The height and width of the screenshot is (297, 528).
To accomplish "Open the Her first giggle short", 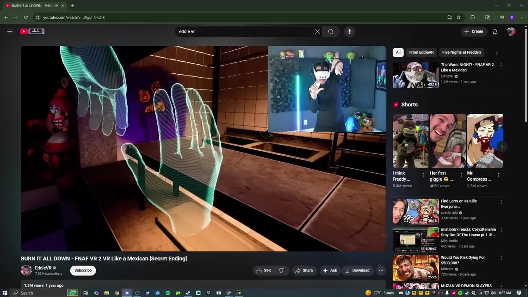I will point(448,141).
